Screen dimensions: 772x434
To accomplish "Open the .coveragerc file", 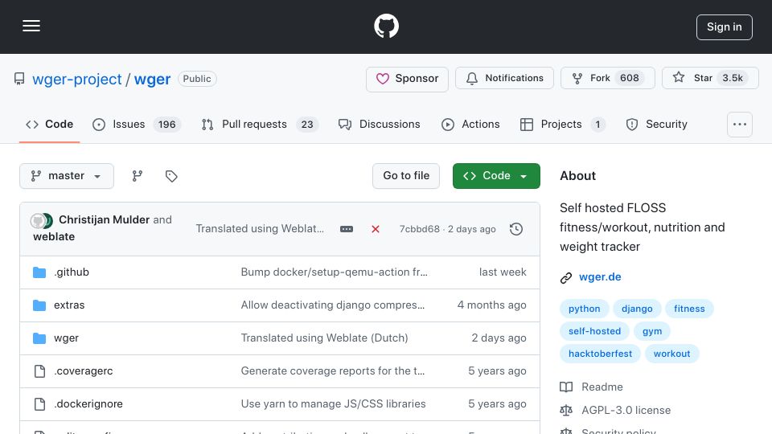I will 83,371.
